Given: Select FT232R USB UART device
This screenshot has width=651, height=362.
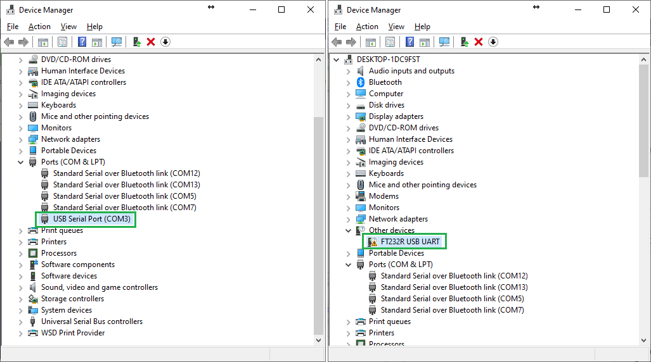Looking at the screenshot, I should click(x=409, y=242).
